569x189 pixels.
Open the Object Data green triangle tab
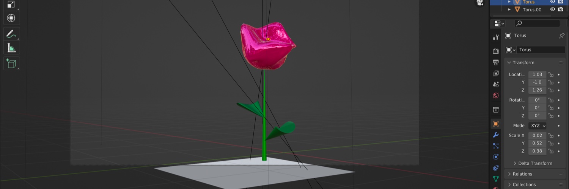tap(496, 179)
